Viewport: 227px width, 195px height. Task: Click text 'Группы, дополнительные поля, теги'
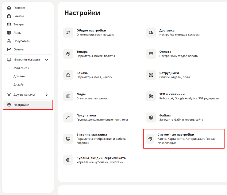(102, 120)
